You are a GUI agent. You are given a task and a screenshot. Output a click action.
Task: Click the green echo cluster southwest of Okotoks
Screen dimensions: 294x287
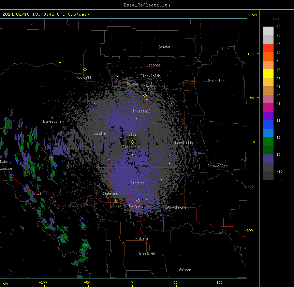[85, 246]
